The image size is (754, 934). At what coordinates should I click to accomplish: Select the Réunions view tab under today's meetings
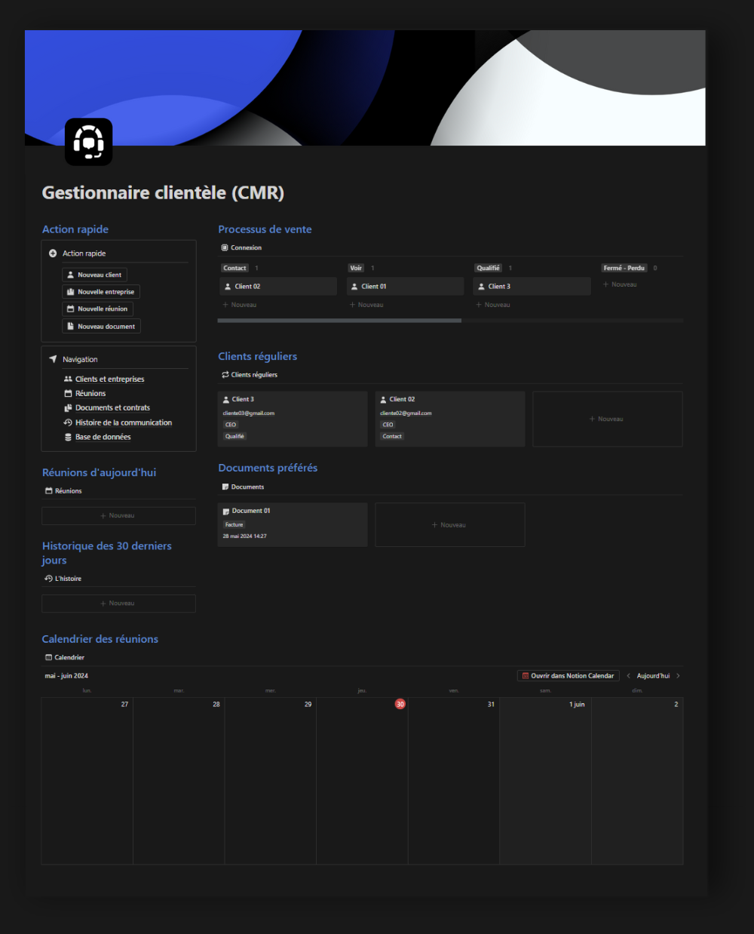[63, 491]
